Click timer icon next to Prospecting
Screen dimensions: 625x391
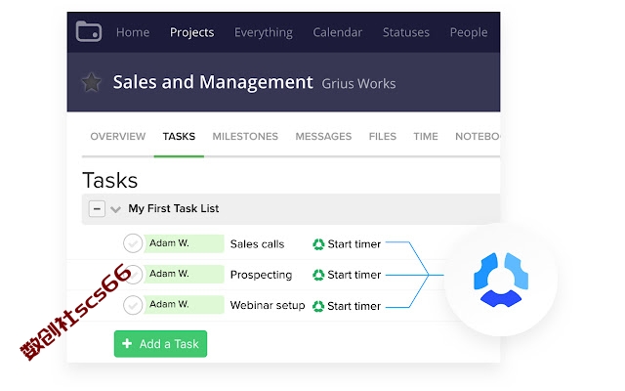tap(318, 275)
